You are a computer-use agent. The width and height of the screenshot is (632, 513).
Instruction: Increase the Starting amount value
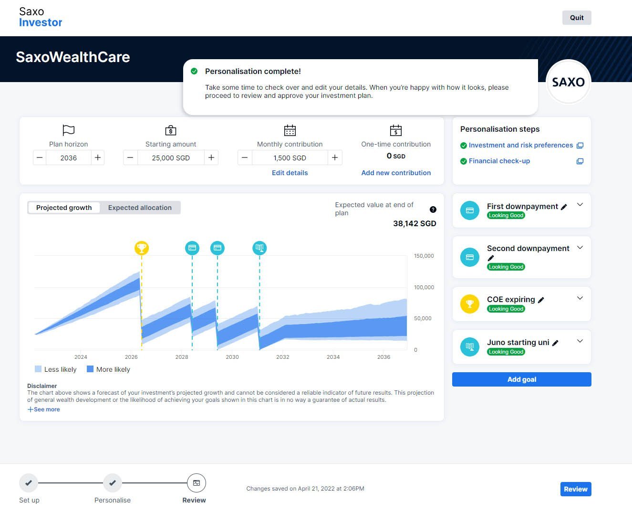click(211, 157)
